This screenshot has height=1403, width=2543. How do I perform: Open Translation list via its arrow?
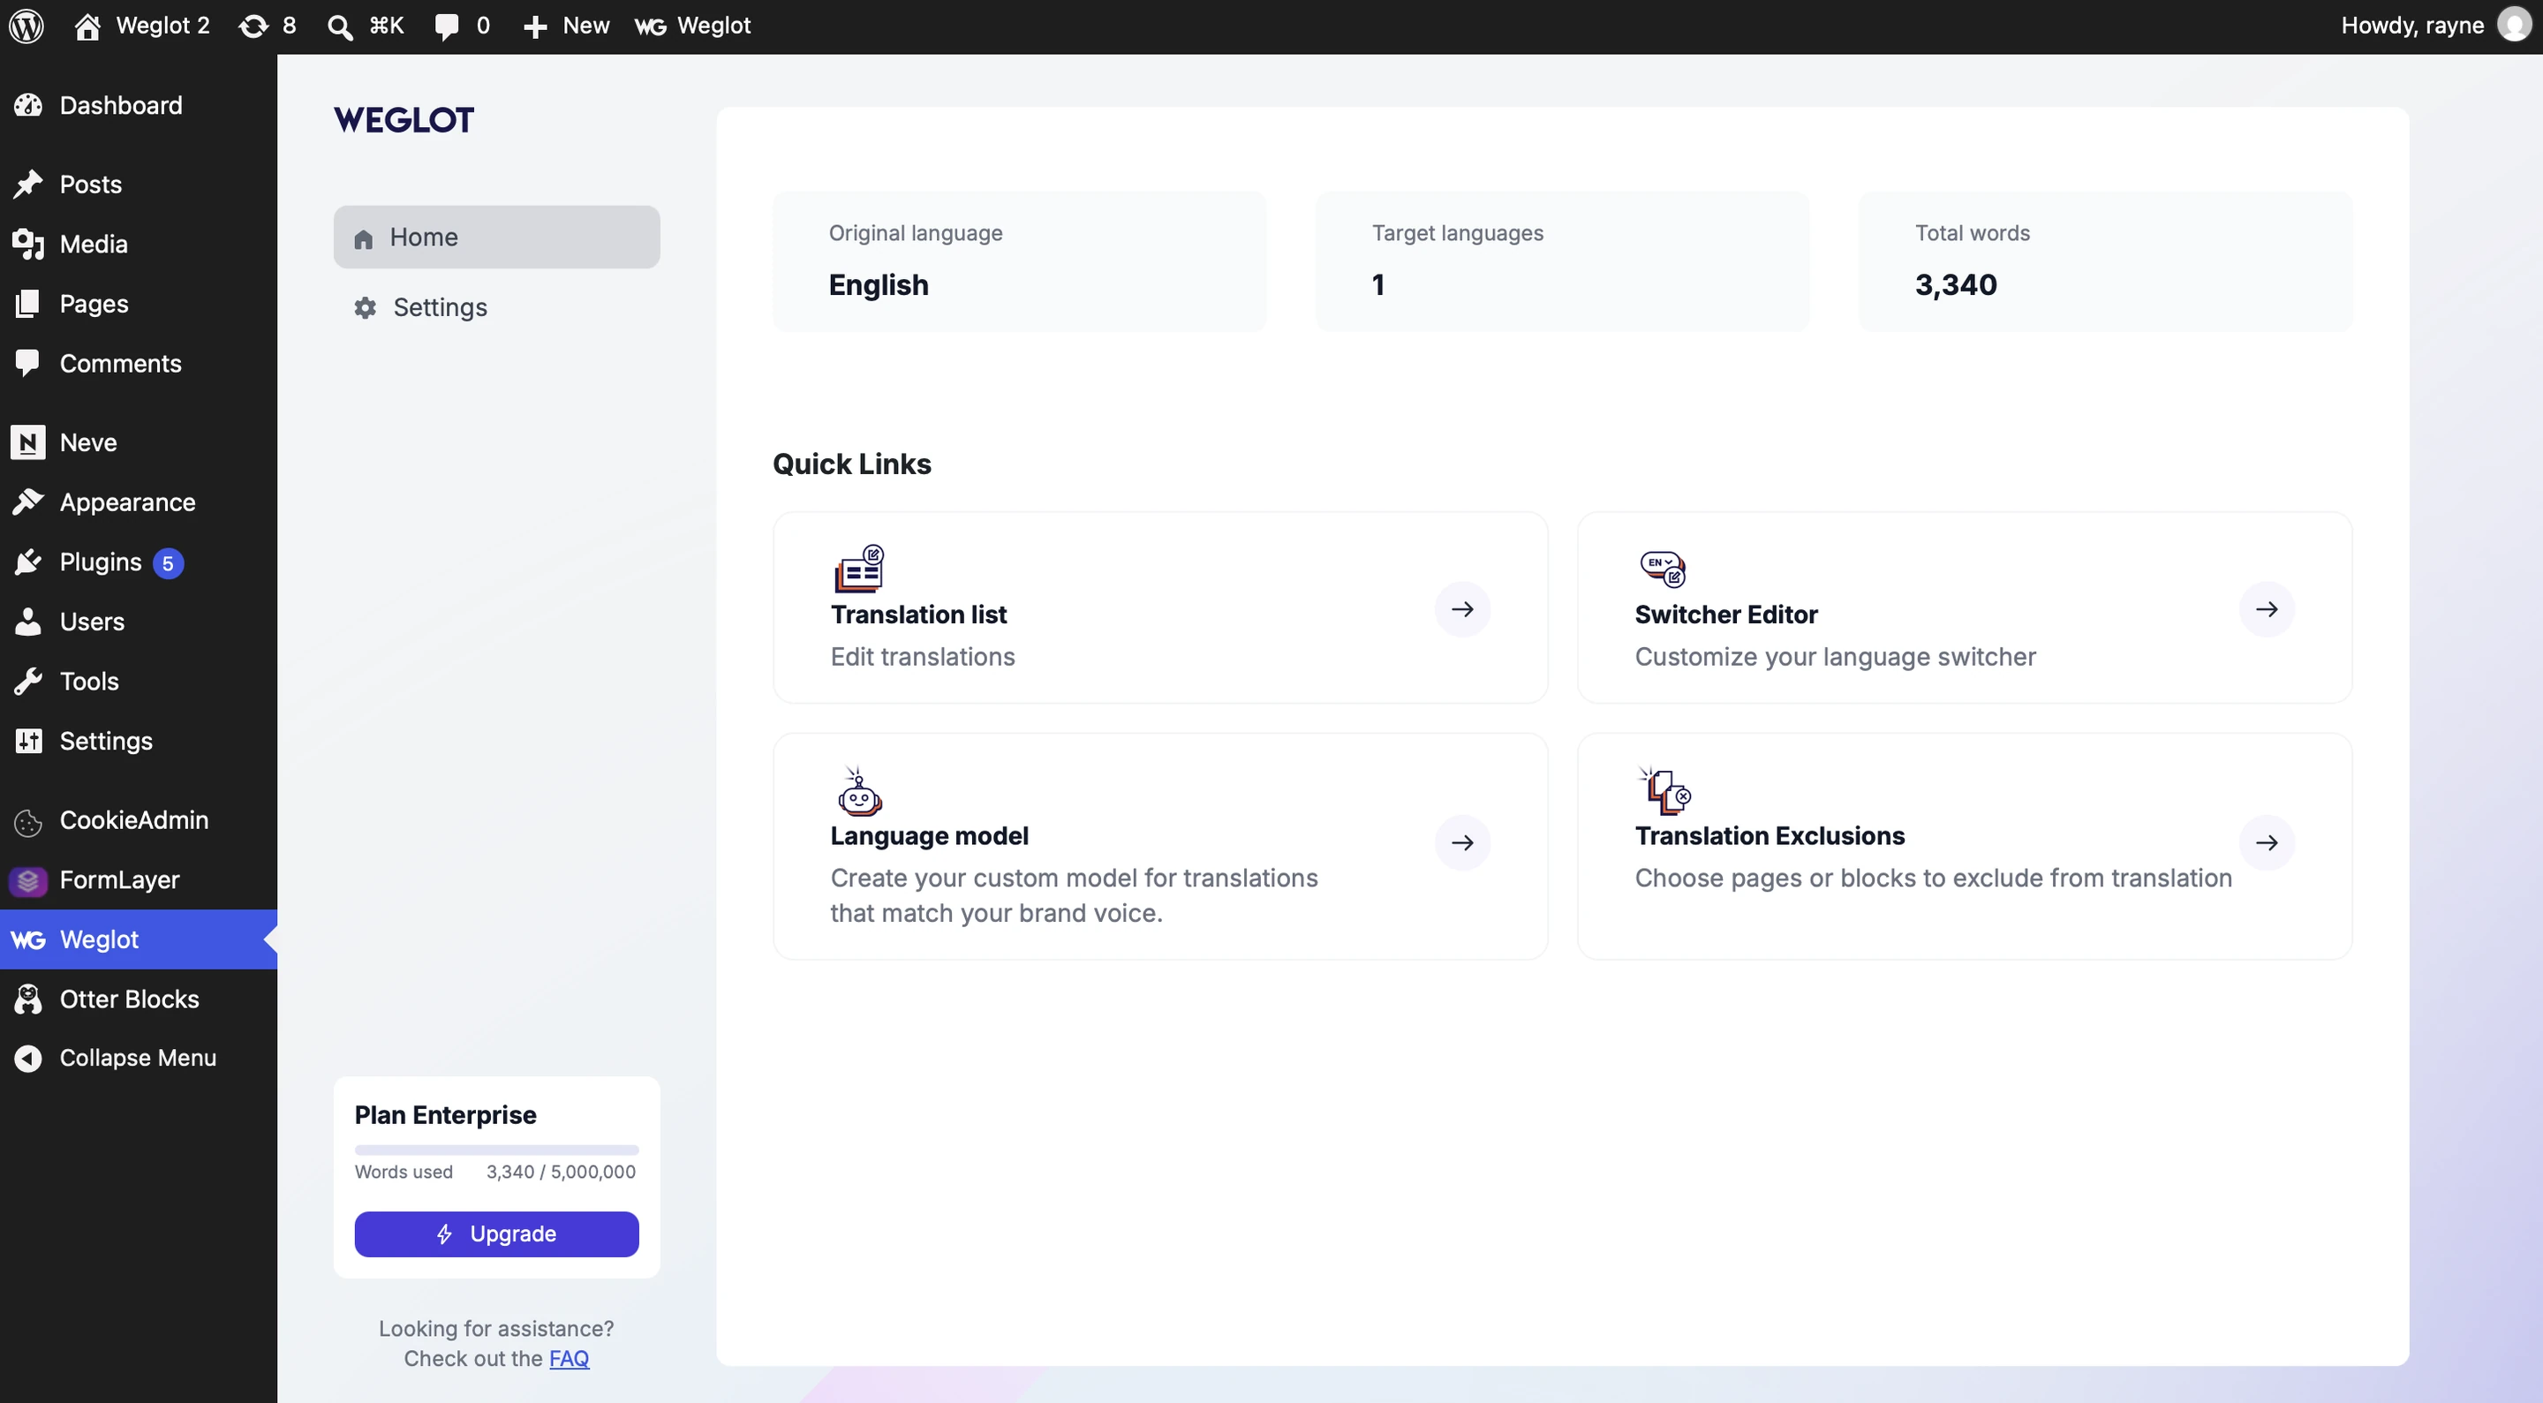tap(1462, 609)
